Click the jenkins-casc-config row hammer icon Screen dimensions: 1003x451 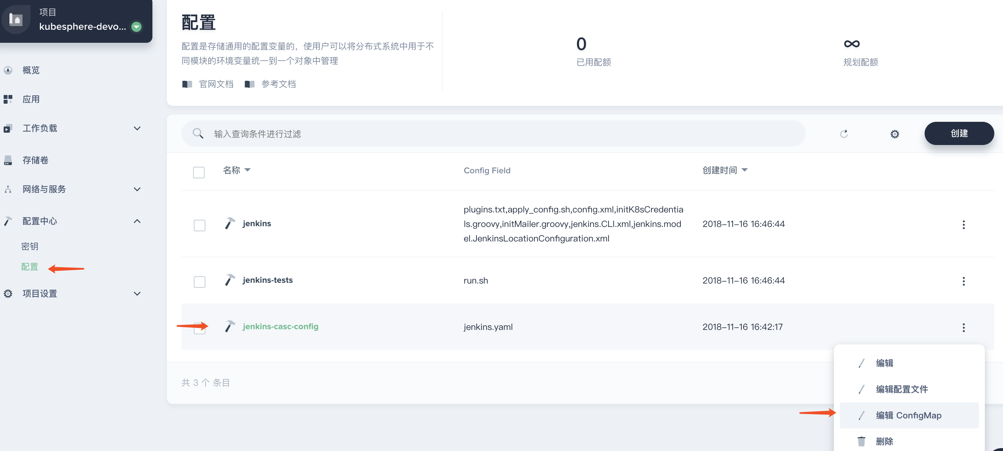230,327
